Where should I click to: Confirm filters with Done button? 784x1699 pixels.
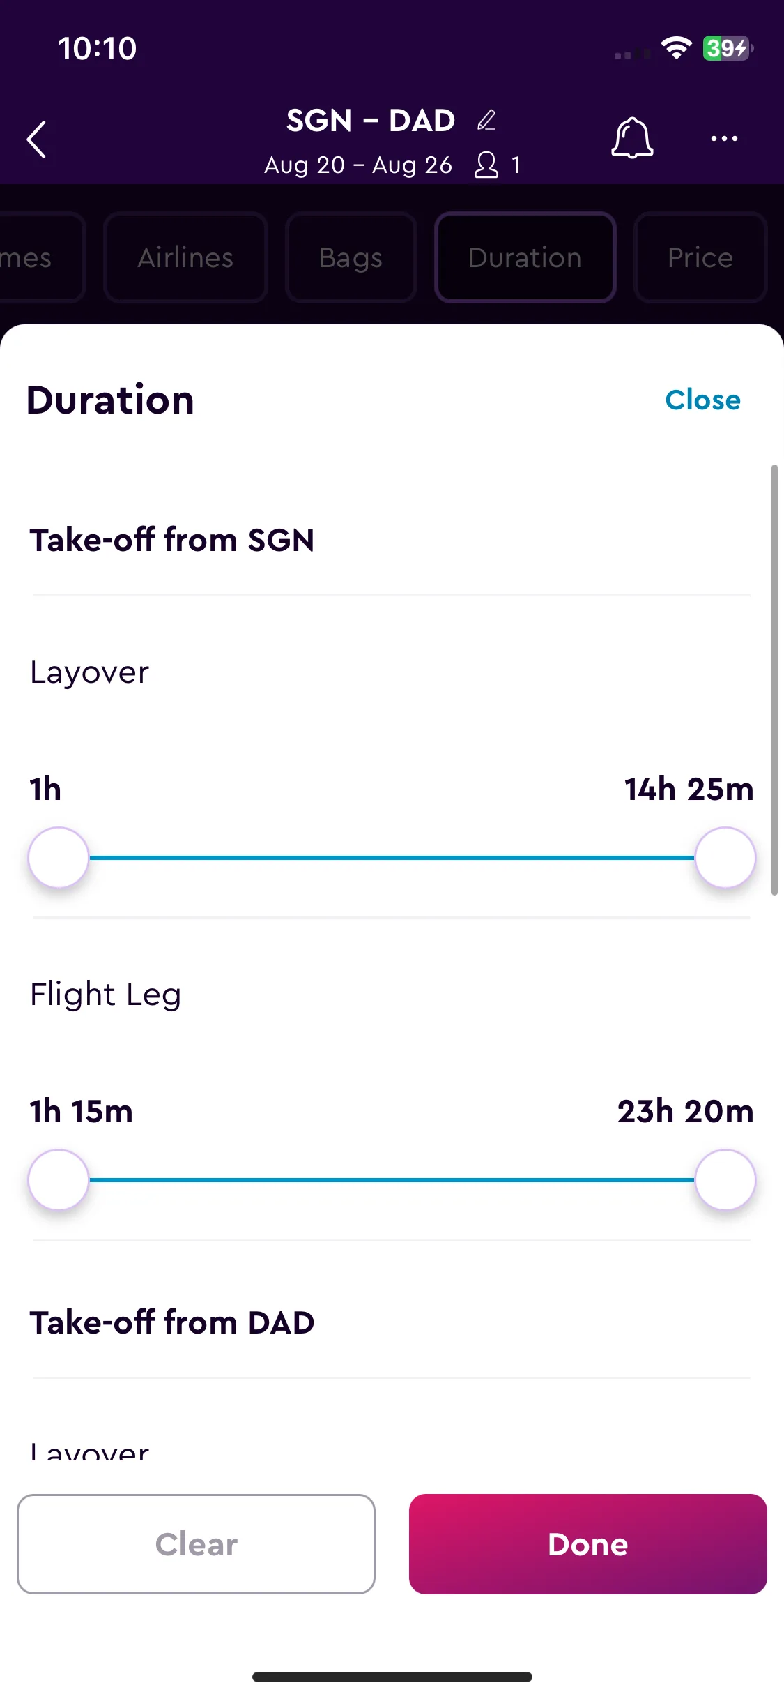587,1543
